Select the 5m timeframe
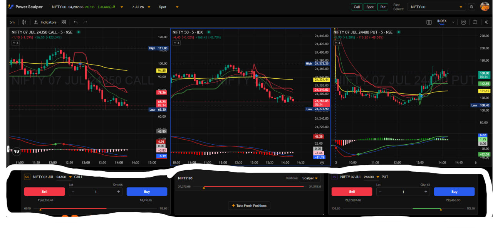Viewport: 493px width, 228px height. tap(12, 22)
